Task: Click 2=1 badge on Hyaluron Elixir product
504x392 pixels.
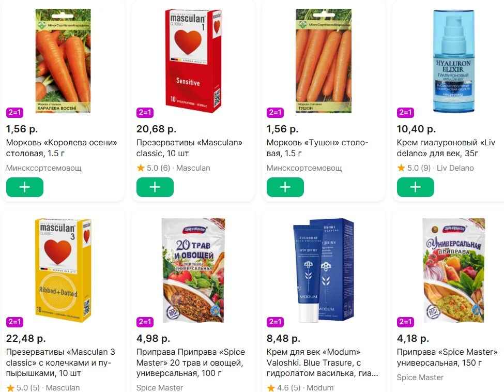Action: pos(405,112)
